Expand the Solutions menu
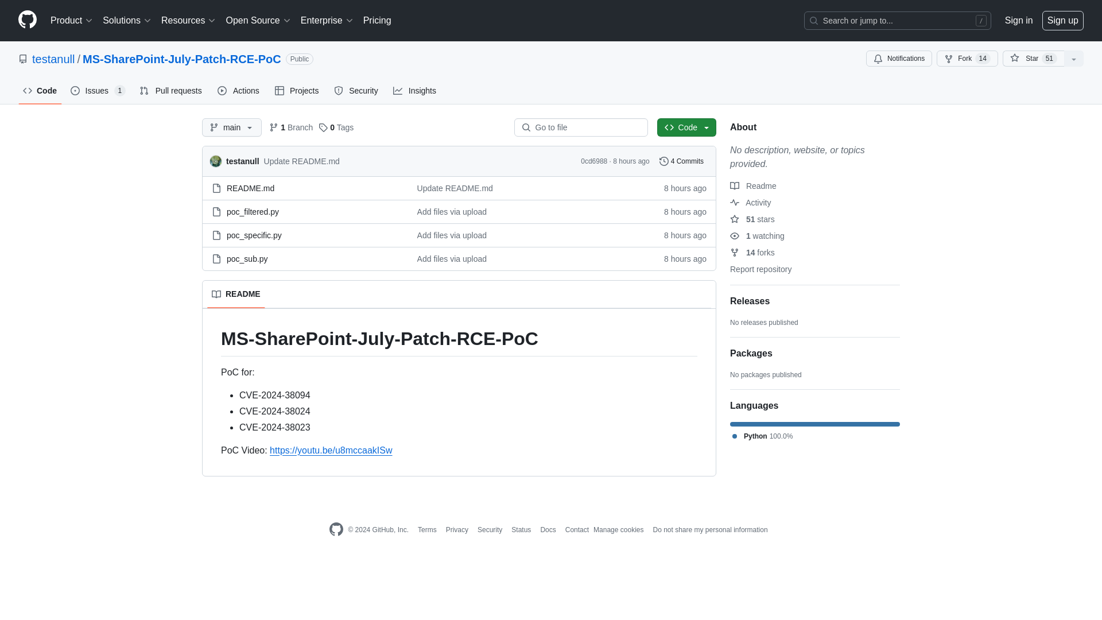This screenshot has width=1102, height=620. click(126, 21)
